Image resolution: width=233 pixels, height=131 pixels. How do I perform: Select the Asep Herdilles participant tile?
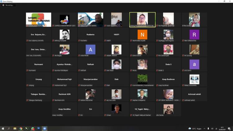(65, 109)
